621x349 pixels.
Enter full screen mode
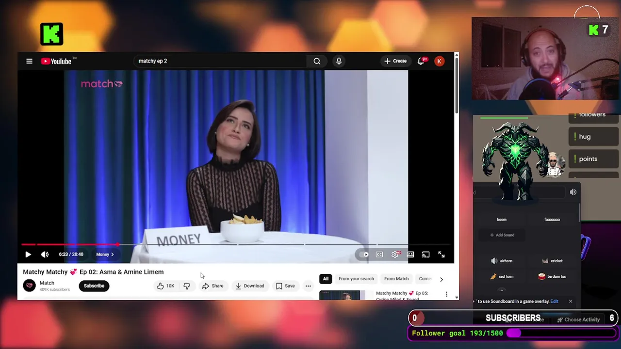(x=441, y=254)
